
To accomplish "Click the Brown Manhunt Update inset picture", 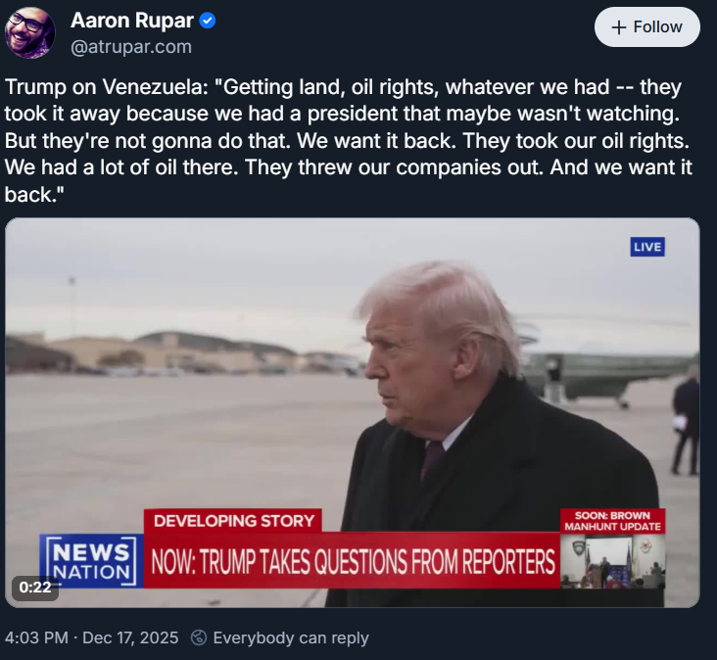I will (x=613, y=561).
